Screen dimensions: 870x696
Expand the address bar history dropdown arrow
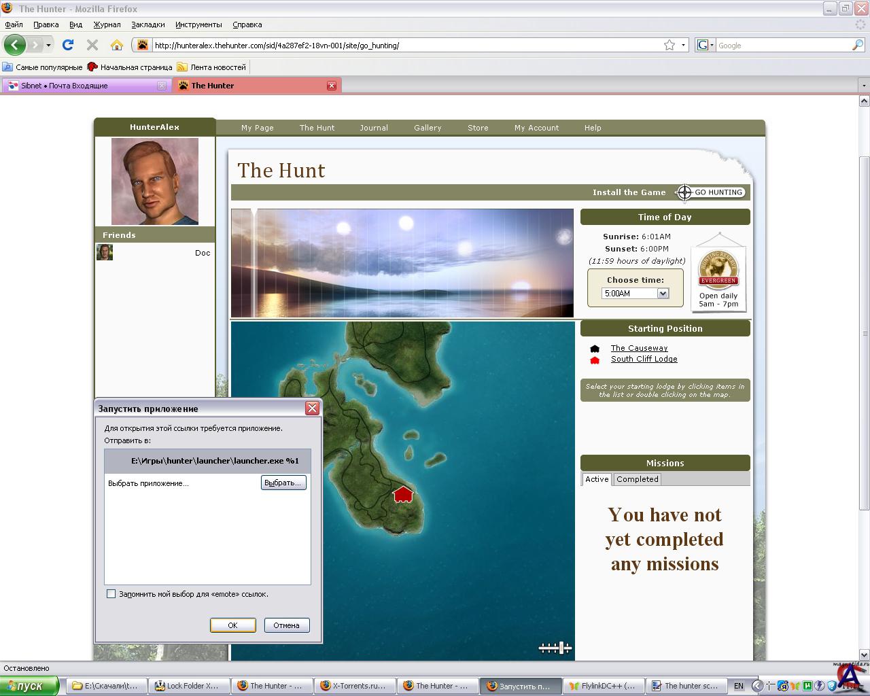(683, 46)
